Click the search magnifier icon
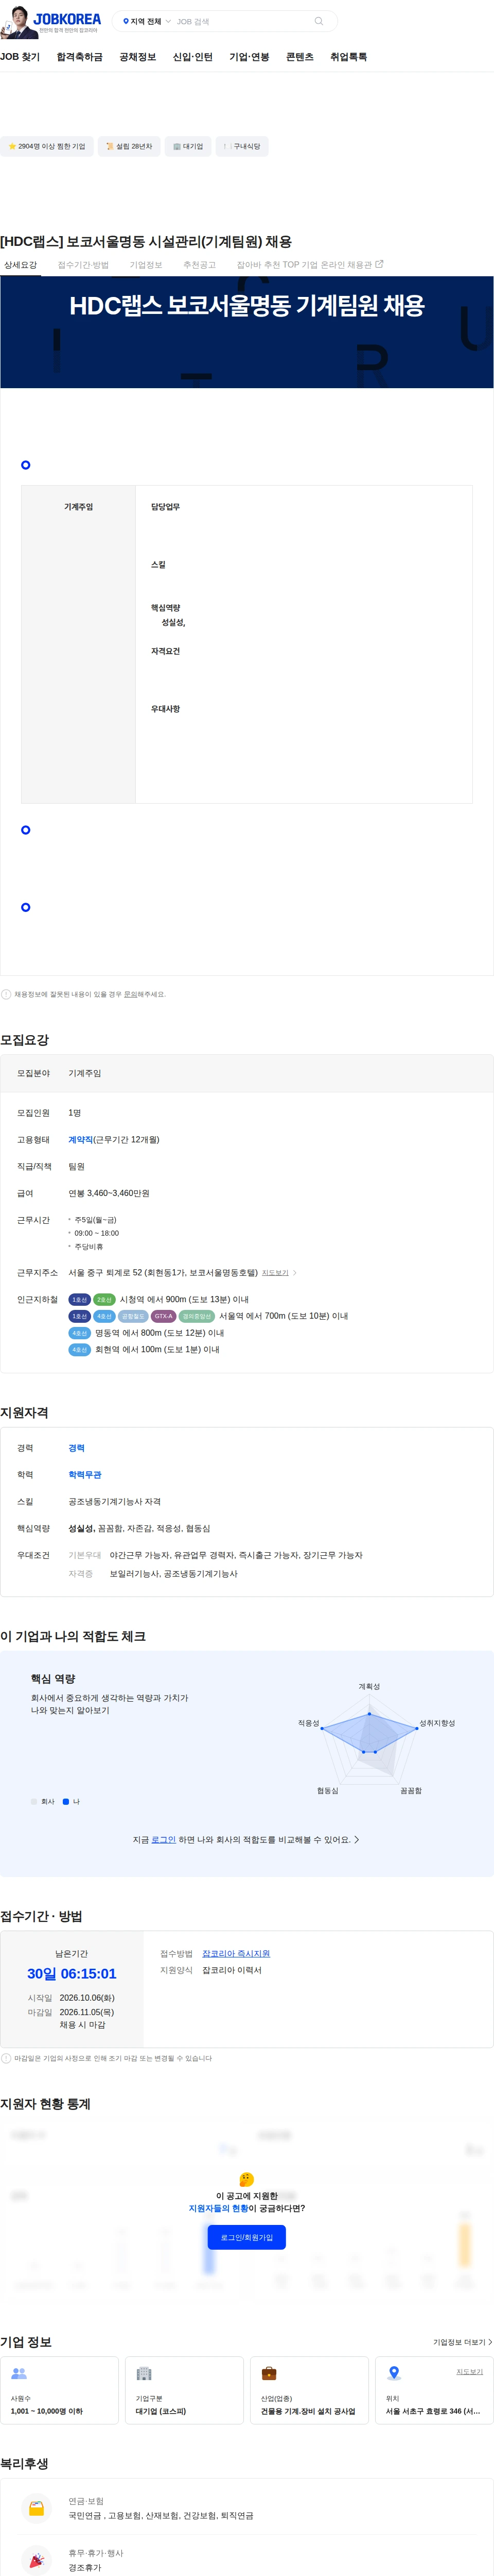The image size is (494, 2576). click(320, 21)
